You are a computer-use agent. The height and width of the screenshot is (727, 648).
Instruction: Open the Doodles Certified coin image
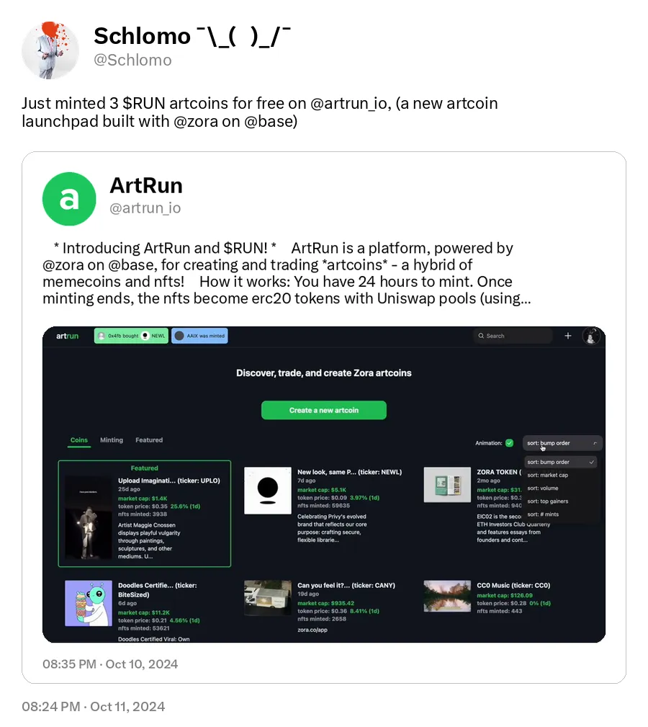coord(89,603)
